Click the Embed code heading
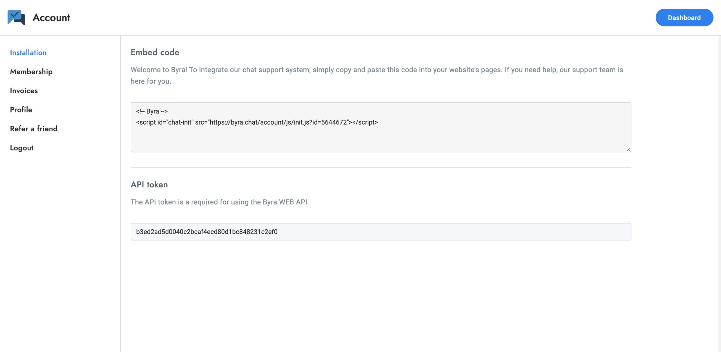This screenshot has width=721, height=352. point(155,52)
